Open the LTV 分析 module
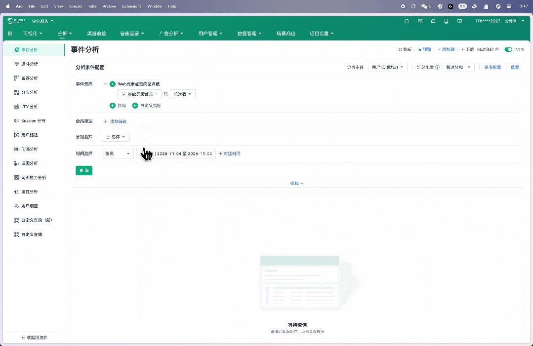Image resolution: width=533 pixels, height=346 pixels. 27,106
